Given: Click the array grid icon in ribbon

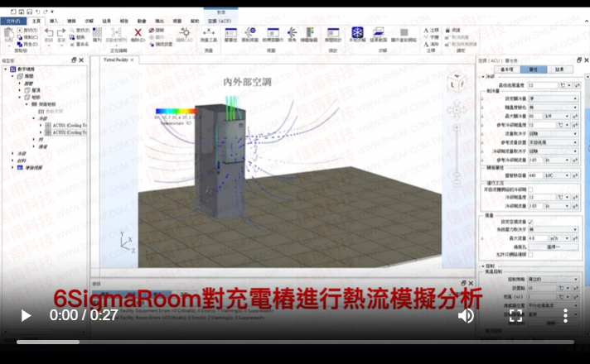Looking at the screenshot, I should (97, 32).
